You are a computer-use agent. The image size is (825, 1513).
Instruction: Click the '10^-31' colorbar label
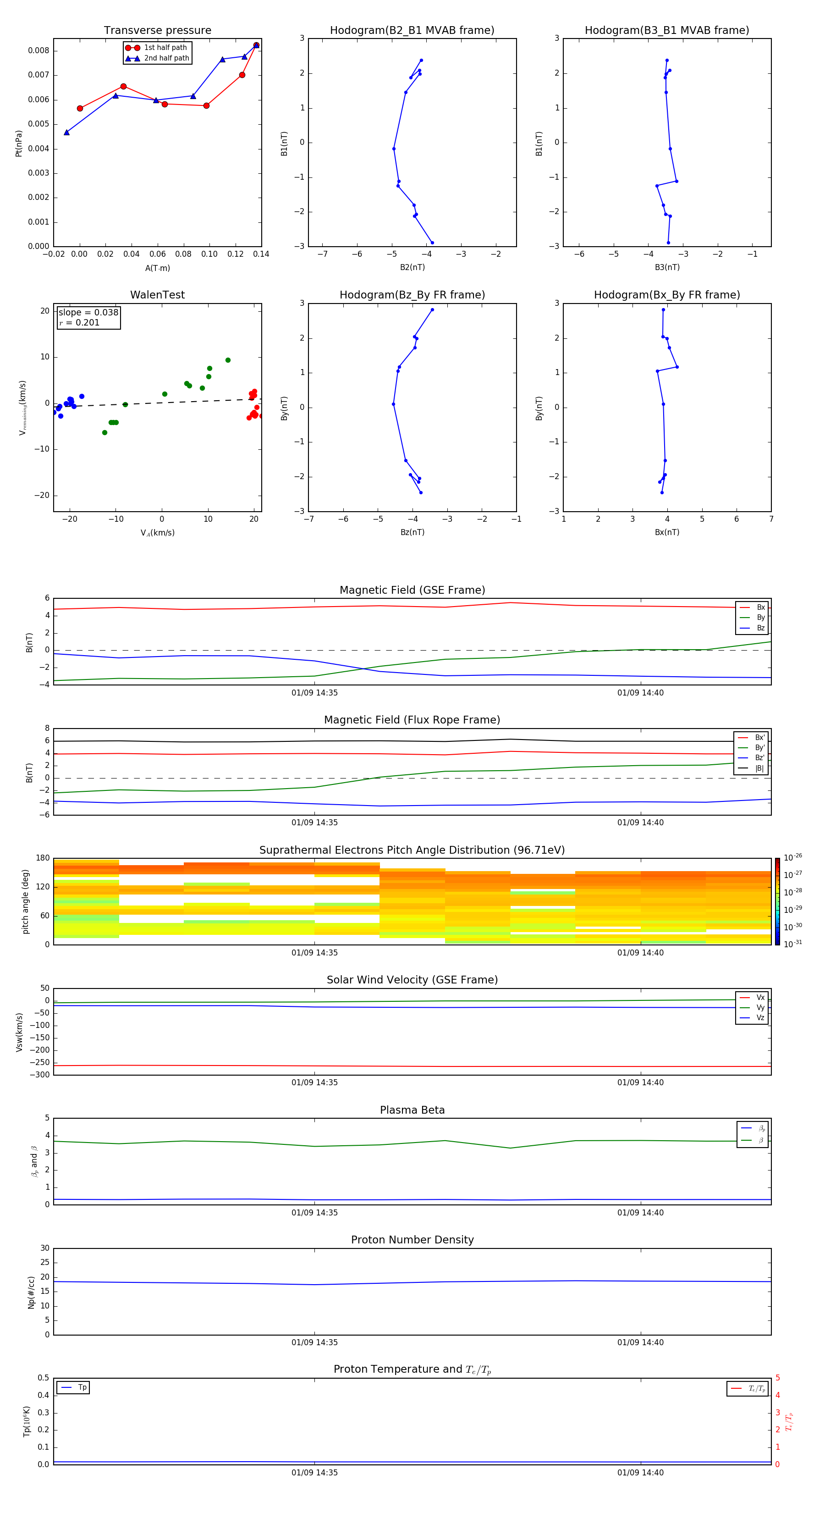(x=793, y=944)
